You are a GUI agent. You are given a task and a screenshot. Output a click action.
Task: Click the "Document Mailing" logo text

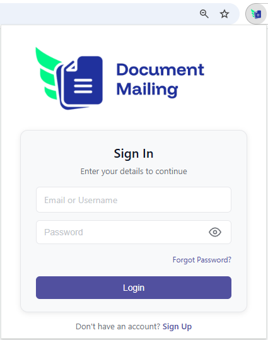(x=160, y=79)
